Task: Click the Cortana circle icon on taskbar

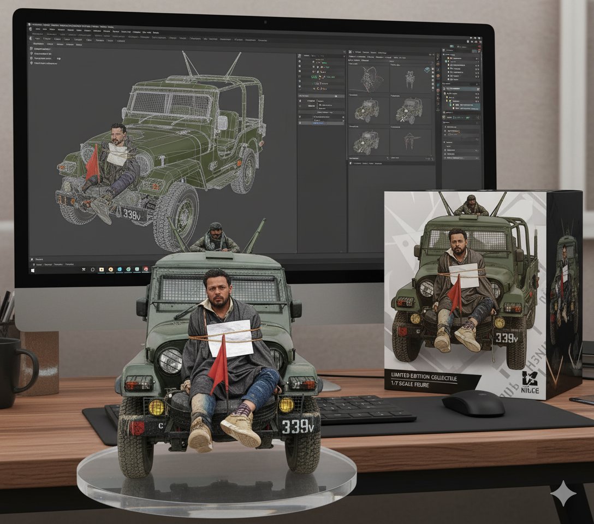Action: [x=93, y=270]
